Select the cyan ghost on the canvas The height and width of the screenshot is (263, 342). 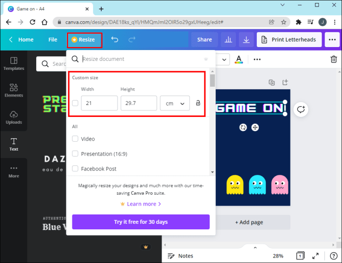tap(257, 185)
